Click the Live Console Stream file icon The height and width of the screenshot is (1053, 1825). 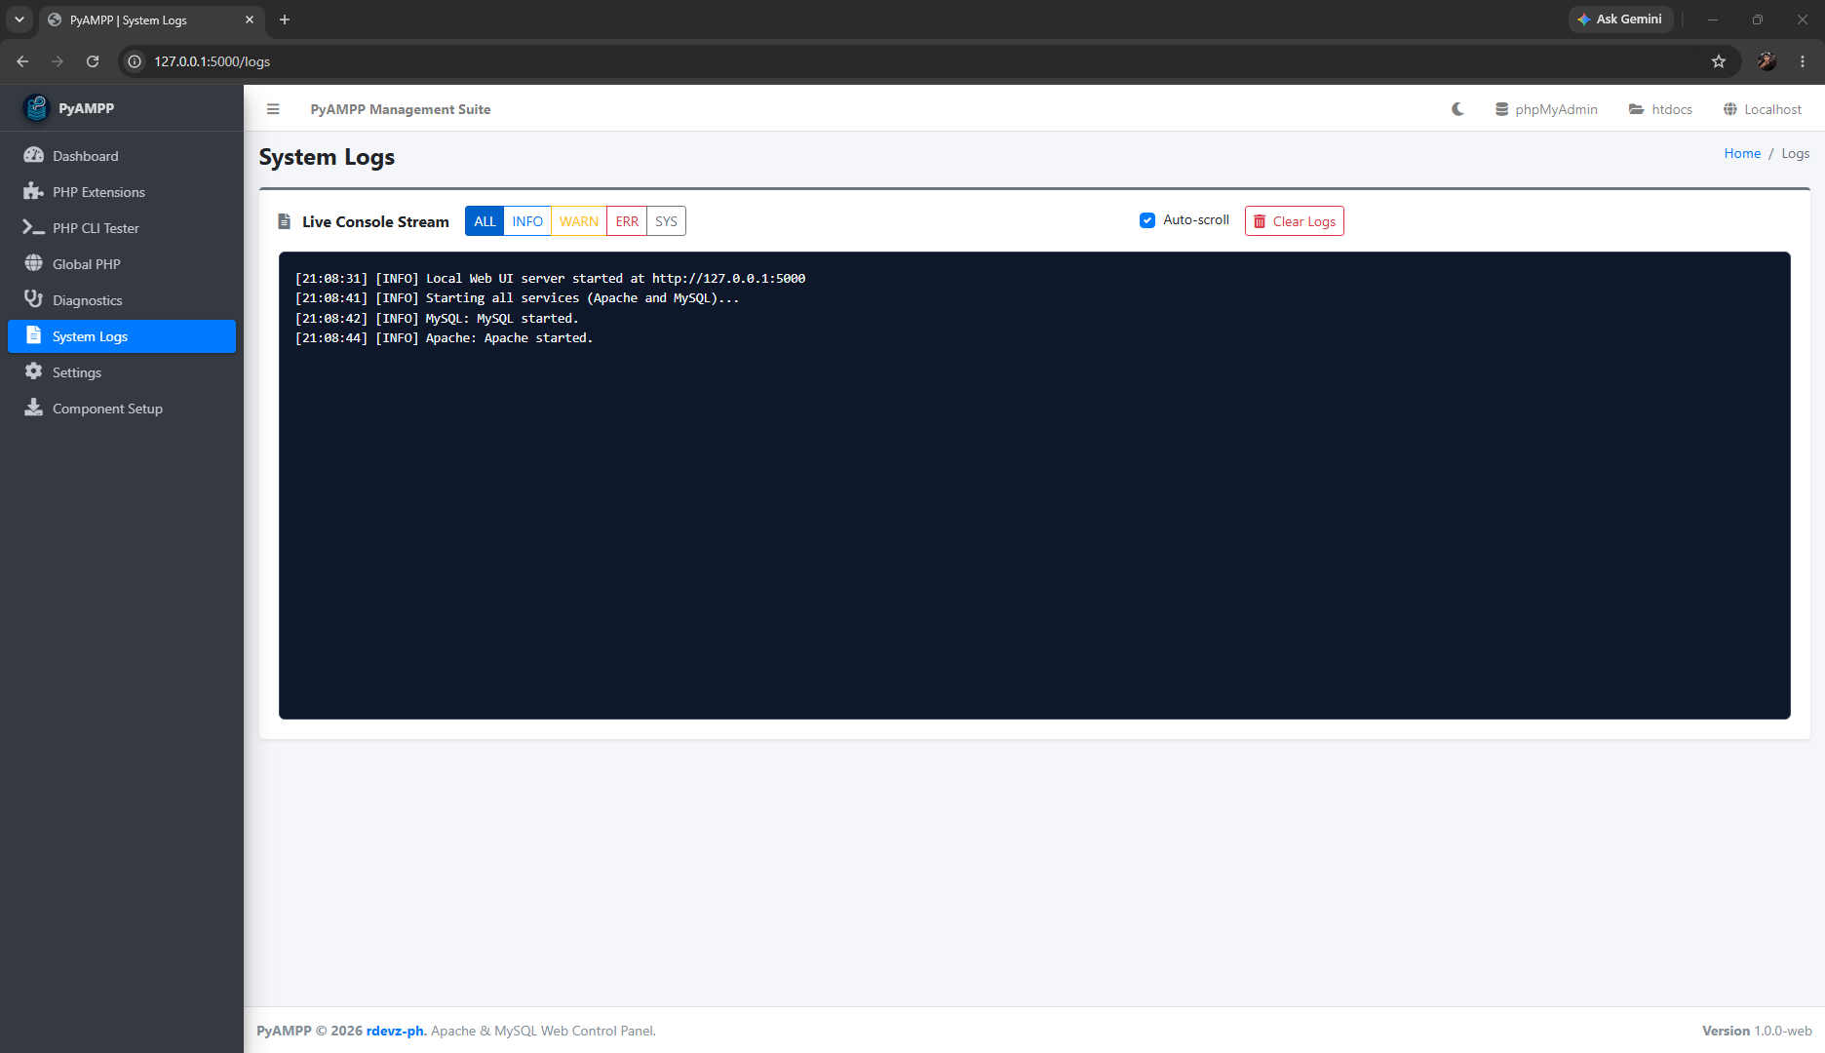(285, 221)
